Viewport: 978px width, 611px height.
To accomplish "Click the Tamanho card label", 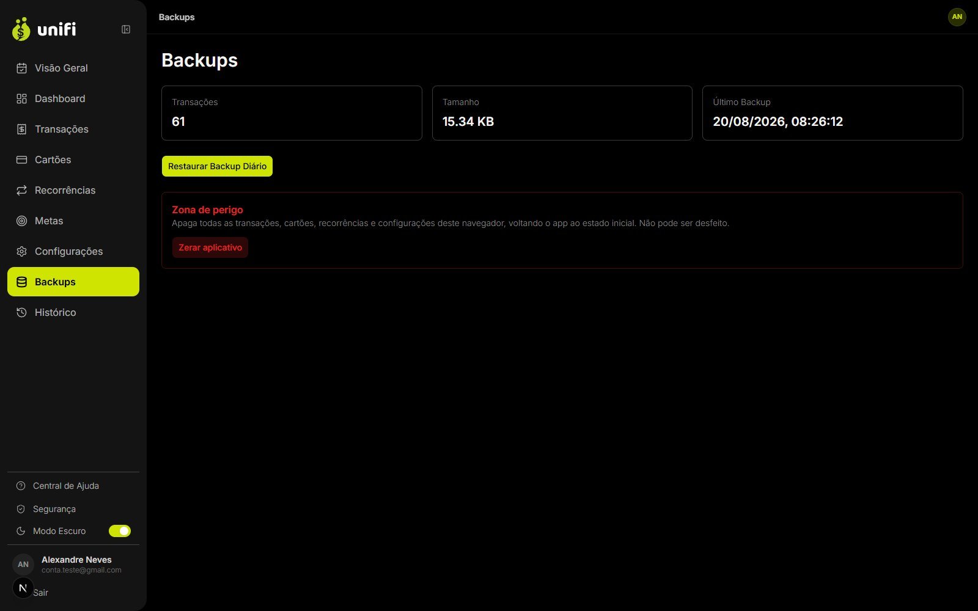I will coord(461,102).
